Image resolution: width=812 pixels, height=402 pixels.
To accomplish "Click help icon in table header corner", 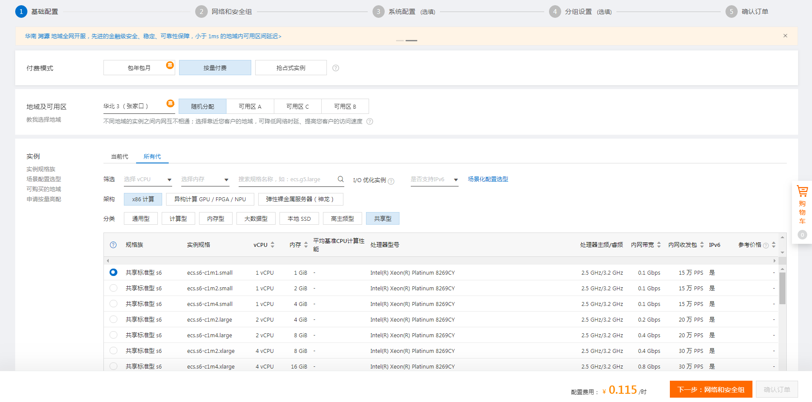I will (113, 245).
